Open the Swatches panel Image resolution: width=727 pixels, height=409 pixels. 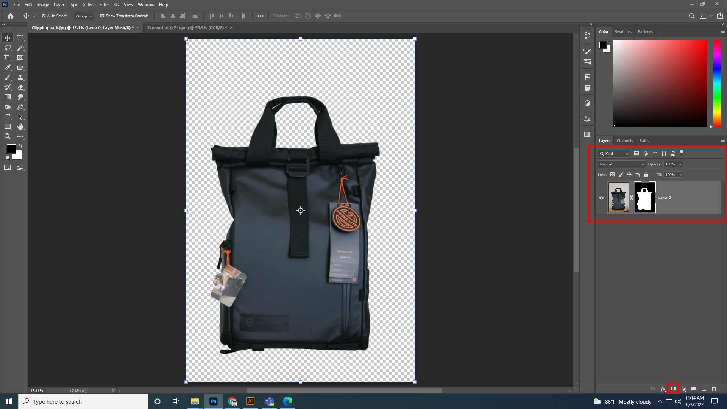pyautogui.click(x=623, y=32)
